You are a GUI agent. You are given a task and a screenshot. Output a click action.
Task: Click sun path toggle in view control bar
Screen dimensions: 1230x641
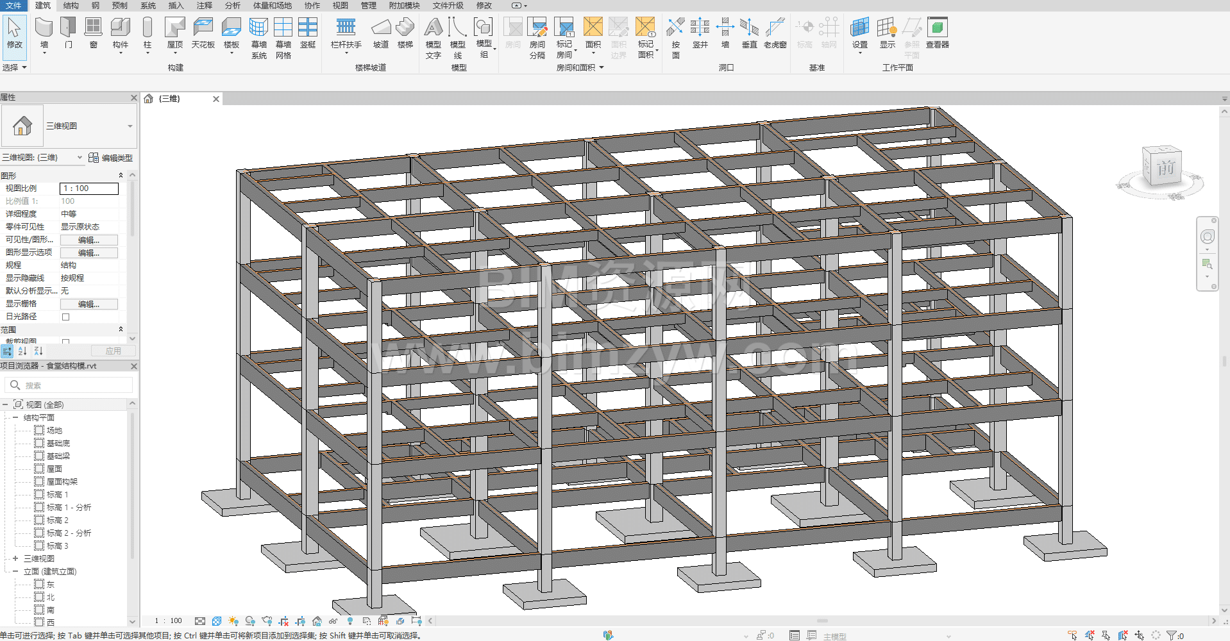click(x=233, y=621)
